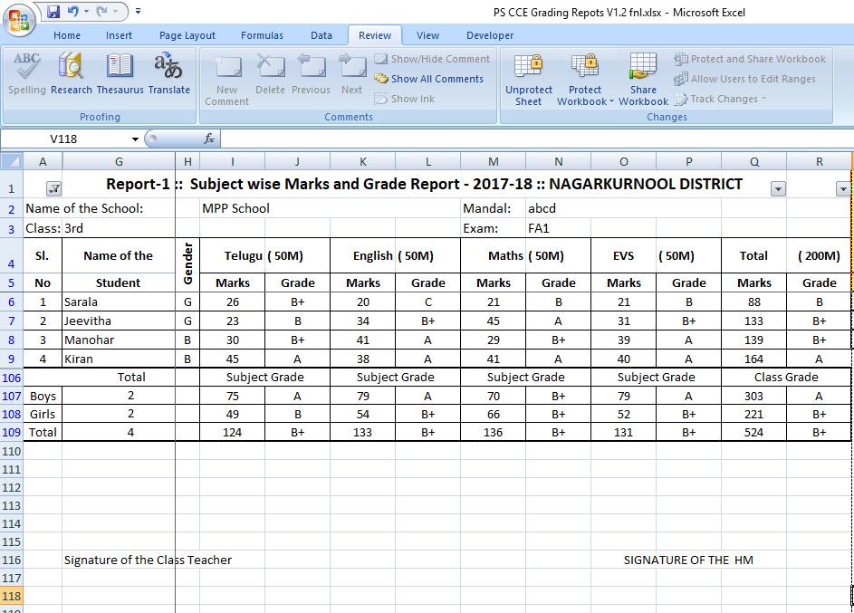Open the Thesaurus
This screenshot has width=854, height=613.
[120, 72]
